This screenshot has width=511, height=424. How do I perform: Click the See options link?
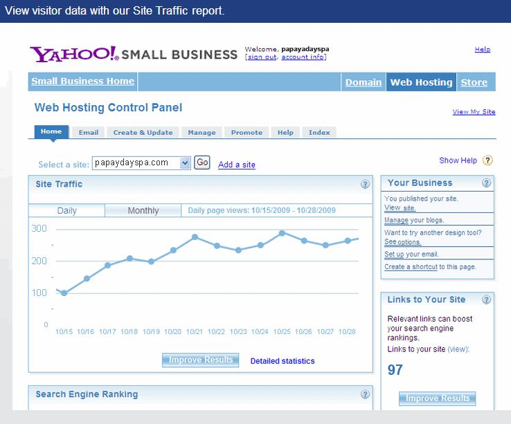click(x=403, y=242)
